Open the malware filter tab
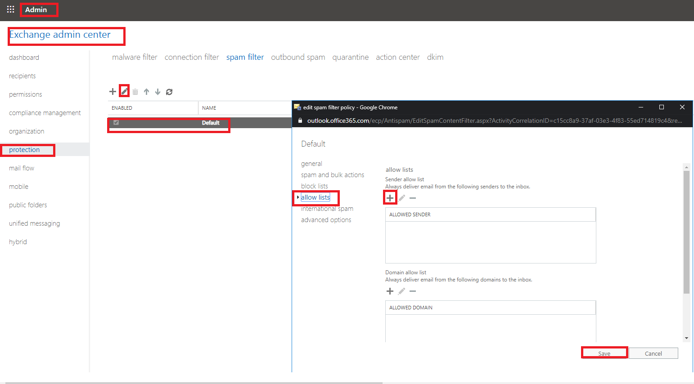 point(135,57)
